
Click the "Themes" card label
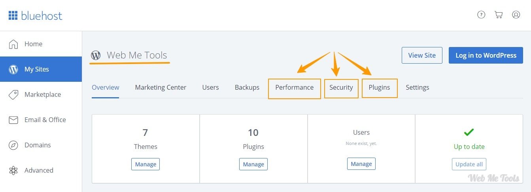(146, 147)
